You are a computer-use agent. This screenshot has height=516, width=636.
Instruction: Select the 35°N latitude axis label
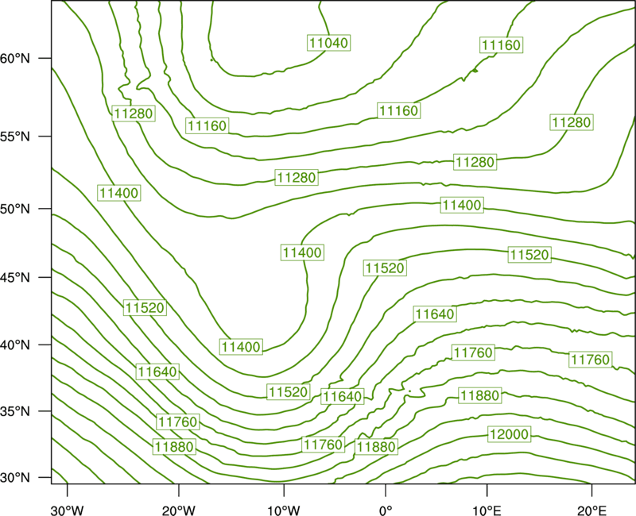click(x=15, y=411)
